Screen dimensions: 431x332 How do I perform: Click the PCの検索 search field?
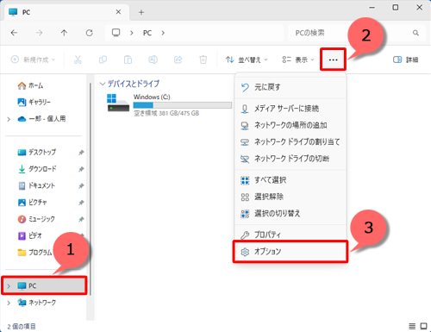[x=351, y=33]
